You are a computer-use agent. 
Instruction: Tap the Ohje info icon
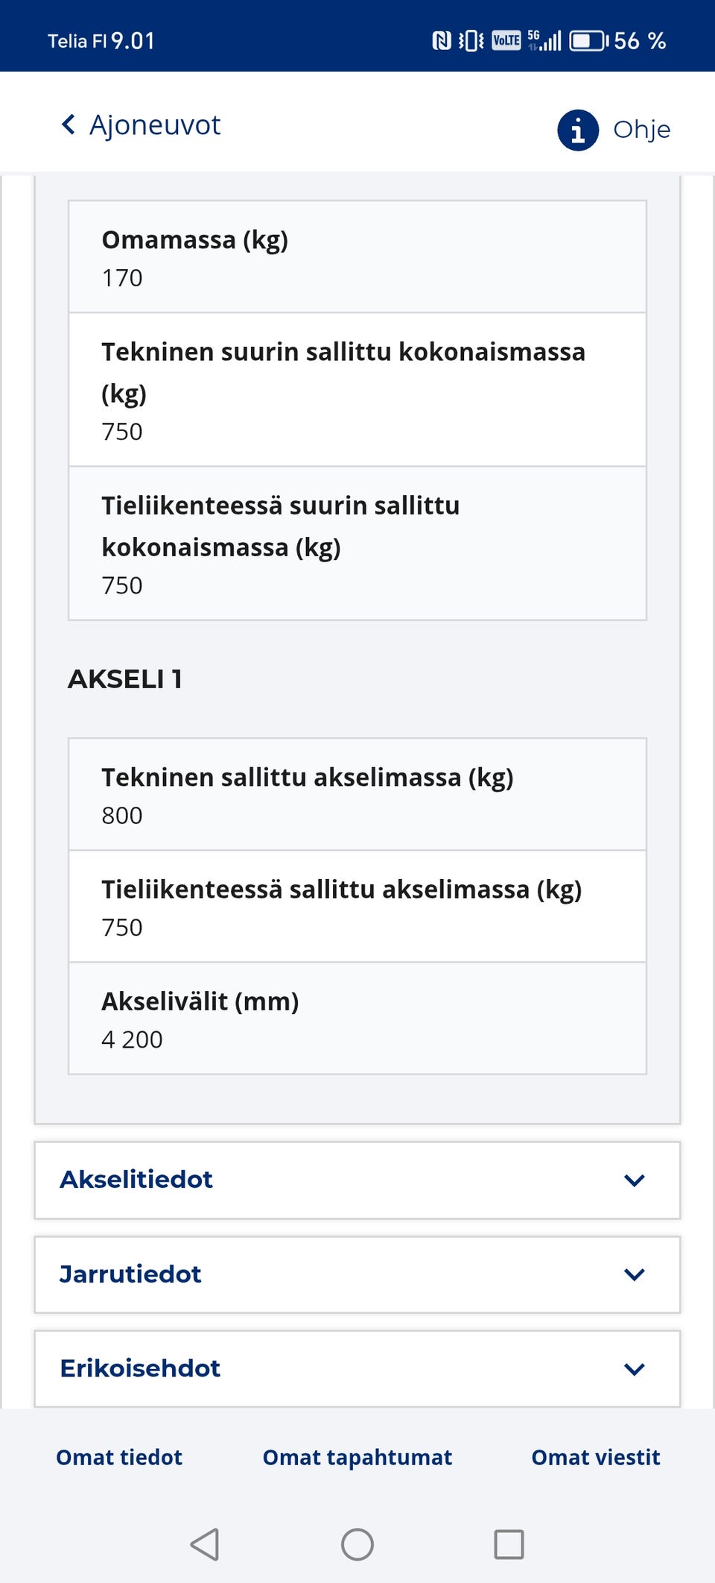577,130
